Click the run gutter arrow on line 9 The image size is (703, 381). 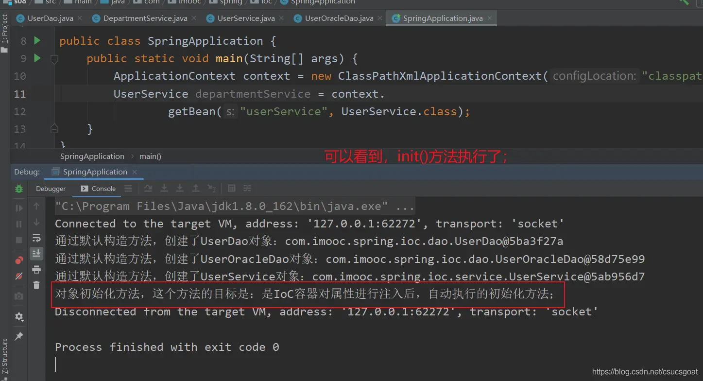tap(37, 58)
